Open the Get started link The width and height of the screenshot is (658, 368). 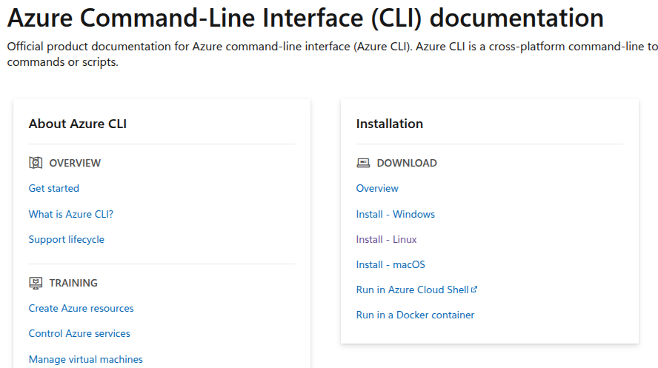click(x=53, y=189)
